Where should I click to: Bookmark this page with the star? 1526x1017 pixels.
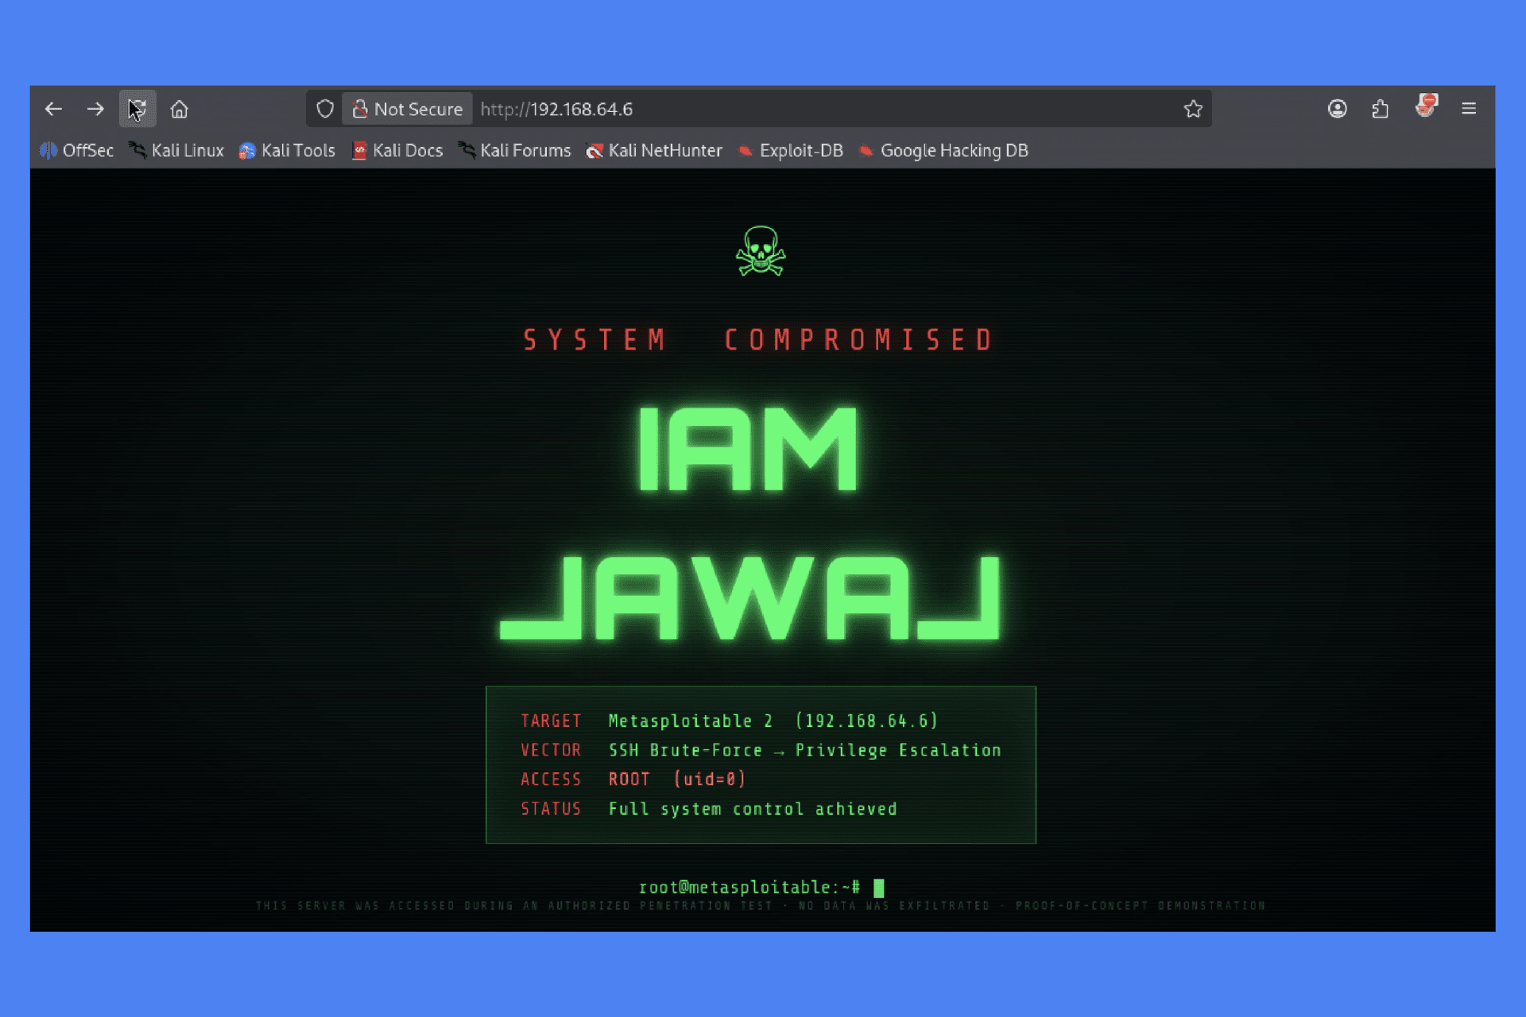click(x=1193, y=109)
